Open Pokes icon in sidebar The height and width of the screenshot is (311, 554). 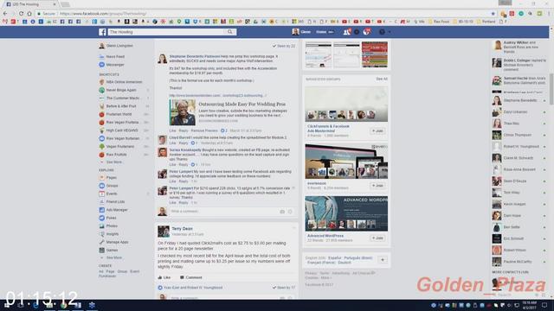[x=102, y=218]
